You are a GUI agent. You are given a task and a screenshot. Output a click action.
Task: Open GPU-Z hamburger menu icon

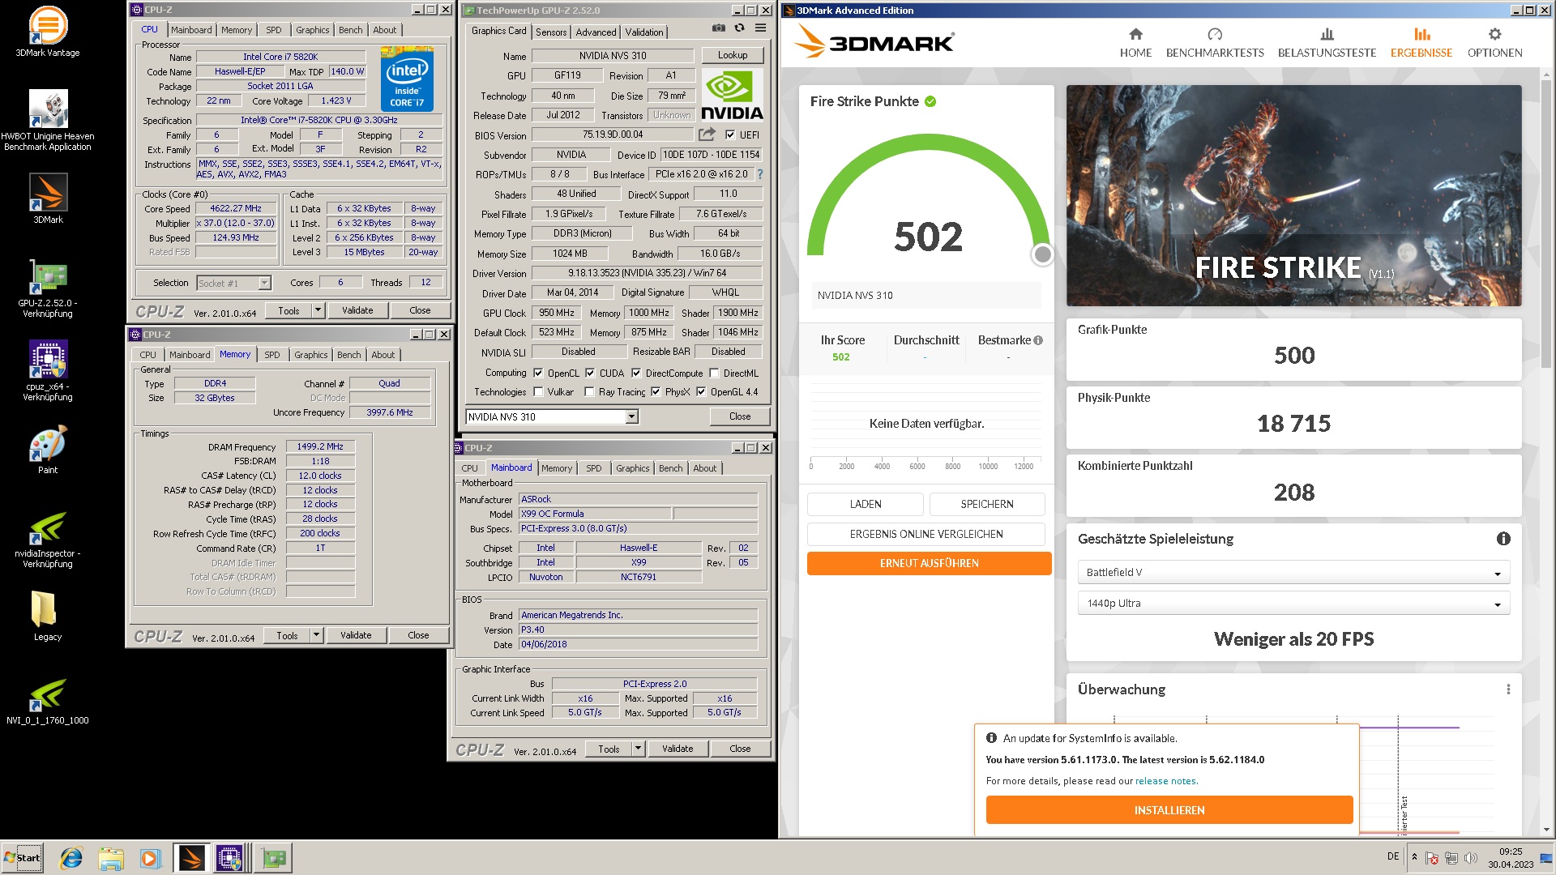click(760, 28)
